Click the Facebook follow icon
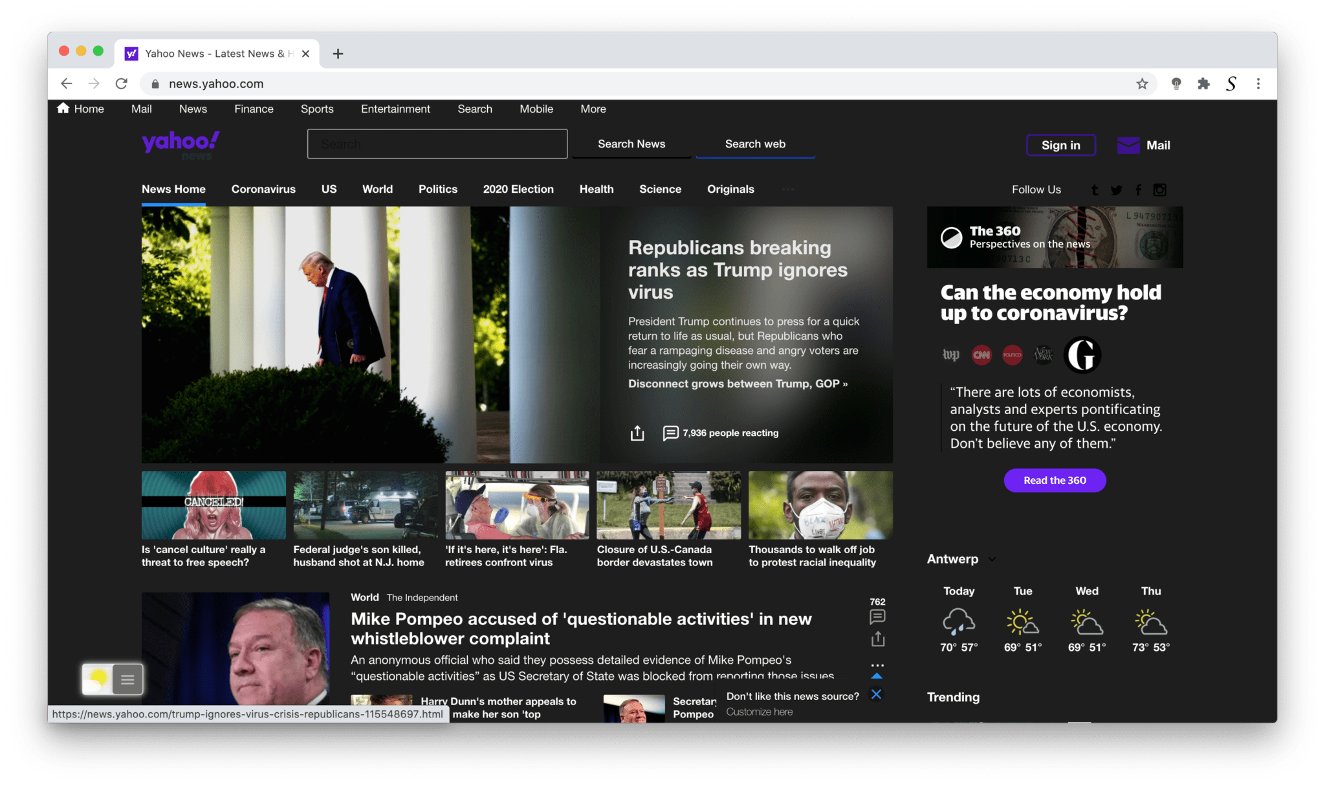1325x786 pixels. (1138, 190)
